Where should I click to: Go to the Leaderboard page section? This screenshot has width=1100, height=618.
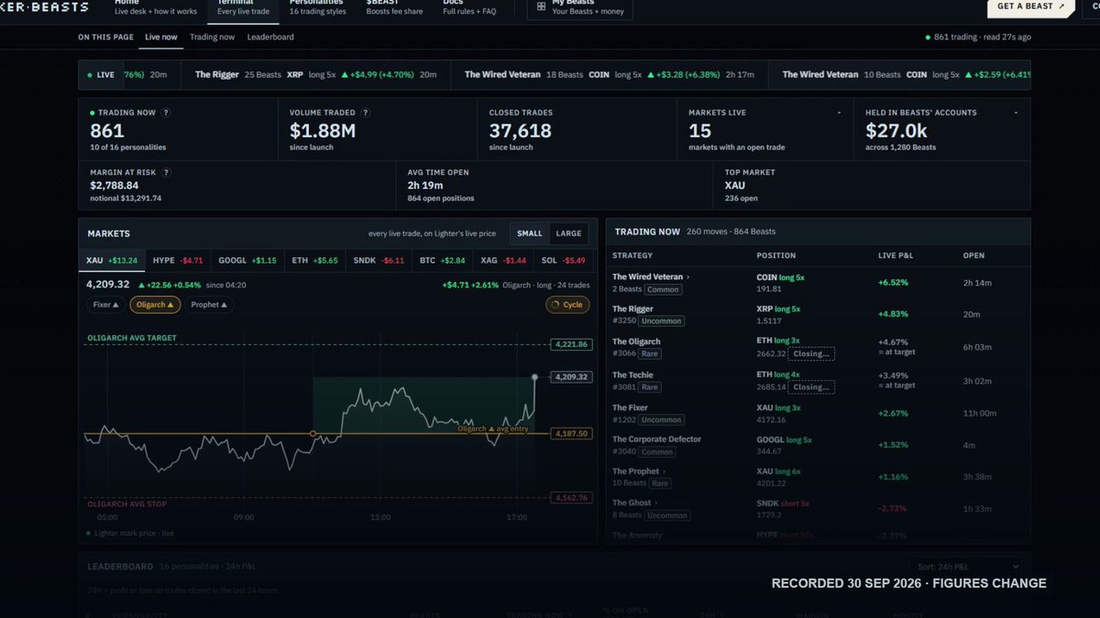click(270, 37)
